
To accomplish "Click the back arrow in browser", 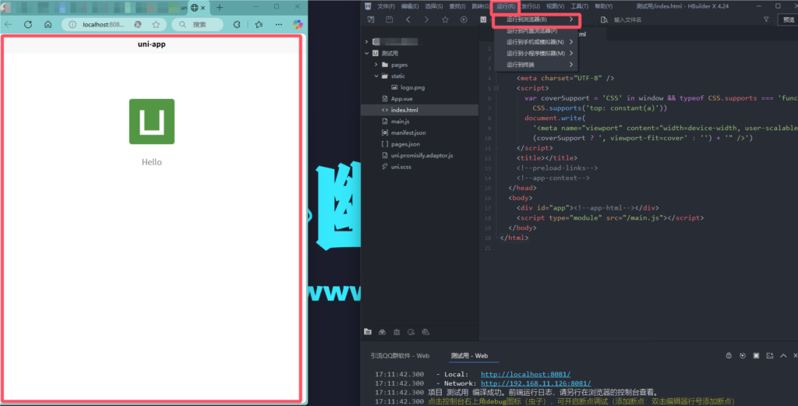I will click(8, 24).
